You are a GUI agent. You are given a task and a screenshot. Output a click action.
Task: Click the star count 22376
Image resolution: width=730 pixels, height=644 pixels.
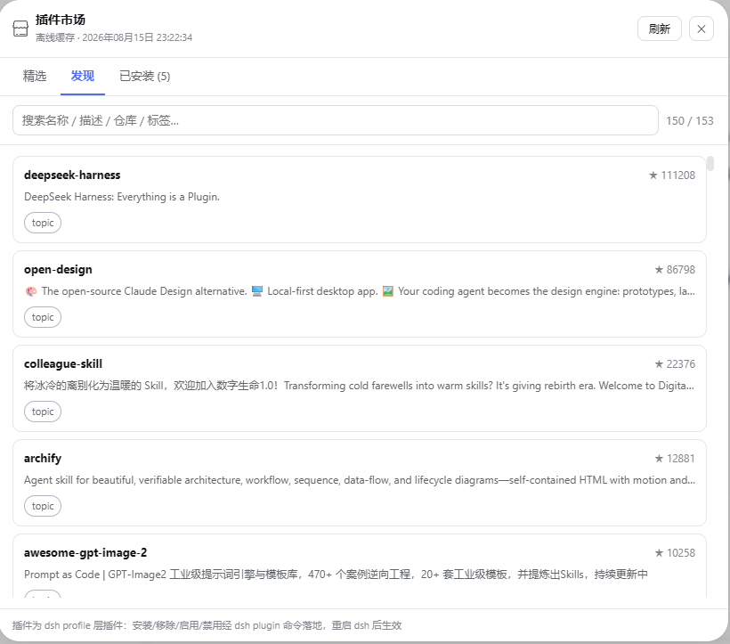click(675, 364)
